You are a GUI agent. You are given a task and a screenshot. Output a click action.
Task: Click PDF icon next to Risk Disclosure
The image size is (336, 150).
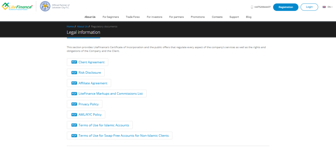[74, 73]
